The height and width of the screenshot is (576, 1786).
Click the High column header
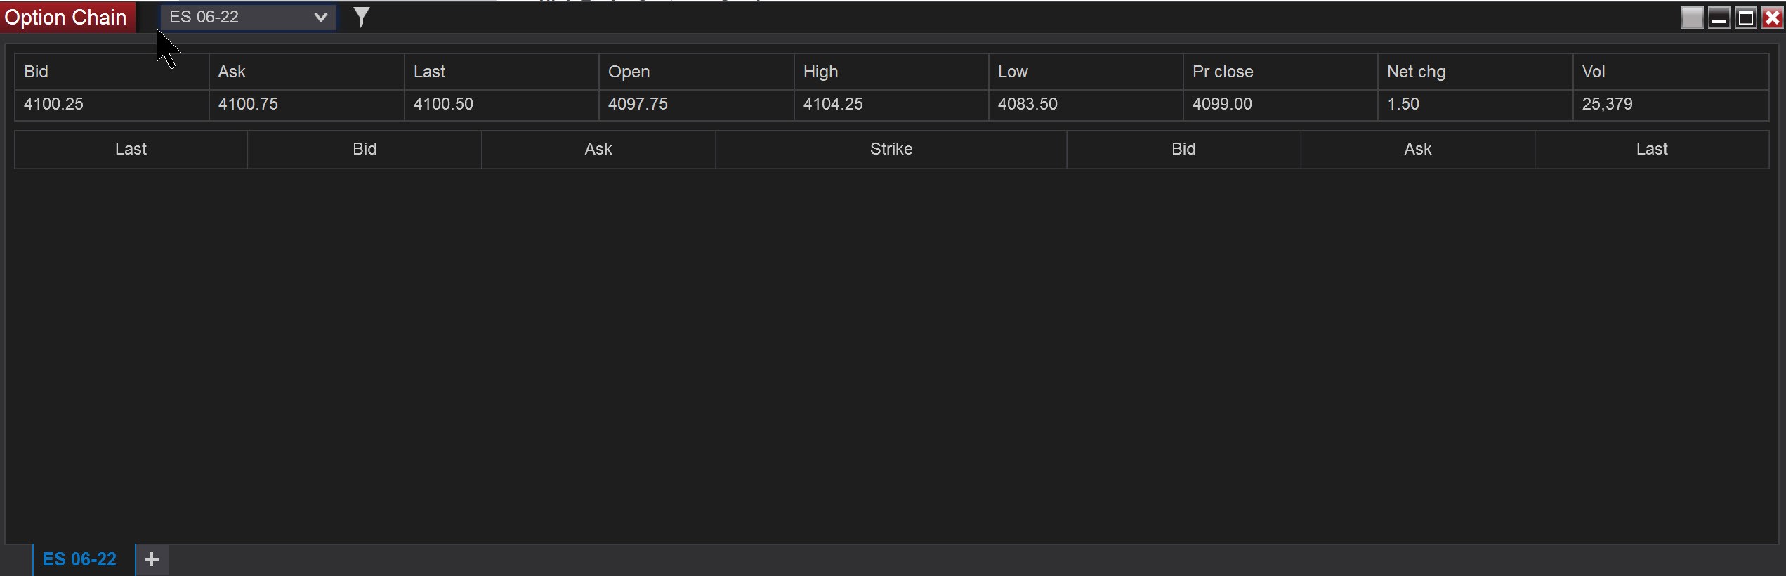pos(891,72)
